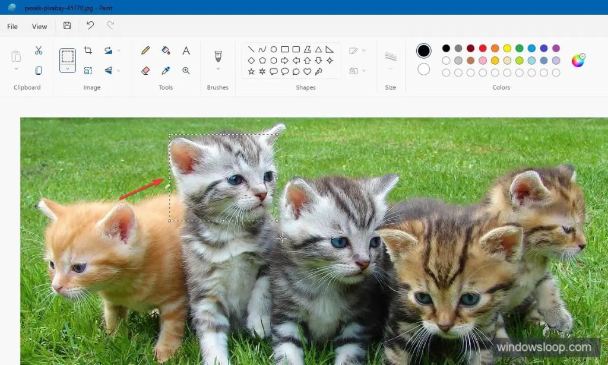Pick the orange color swatch
Viewport: 608px width, 365px height.
(x=495, y=48)
